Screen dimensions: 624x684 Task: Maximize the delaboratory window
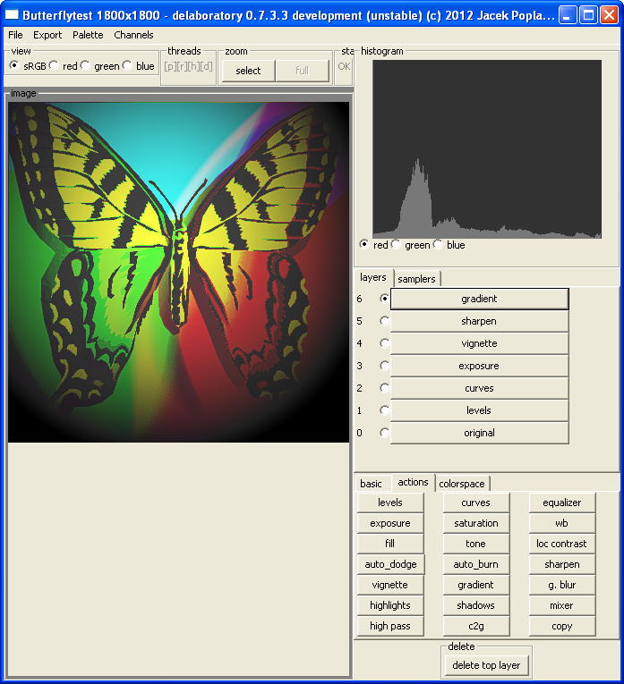(588, 15)
